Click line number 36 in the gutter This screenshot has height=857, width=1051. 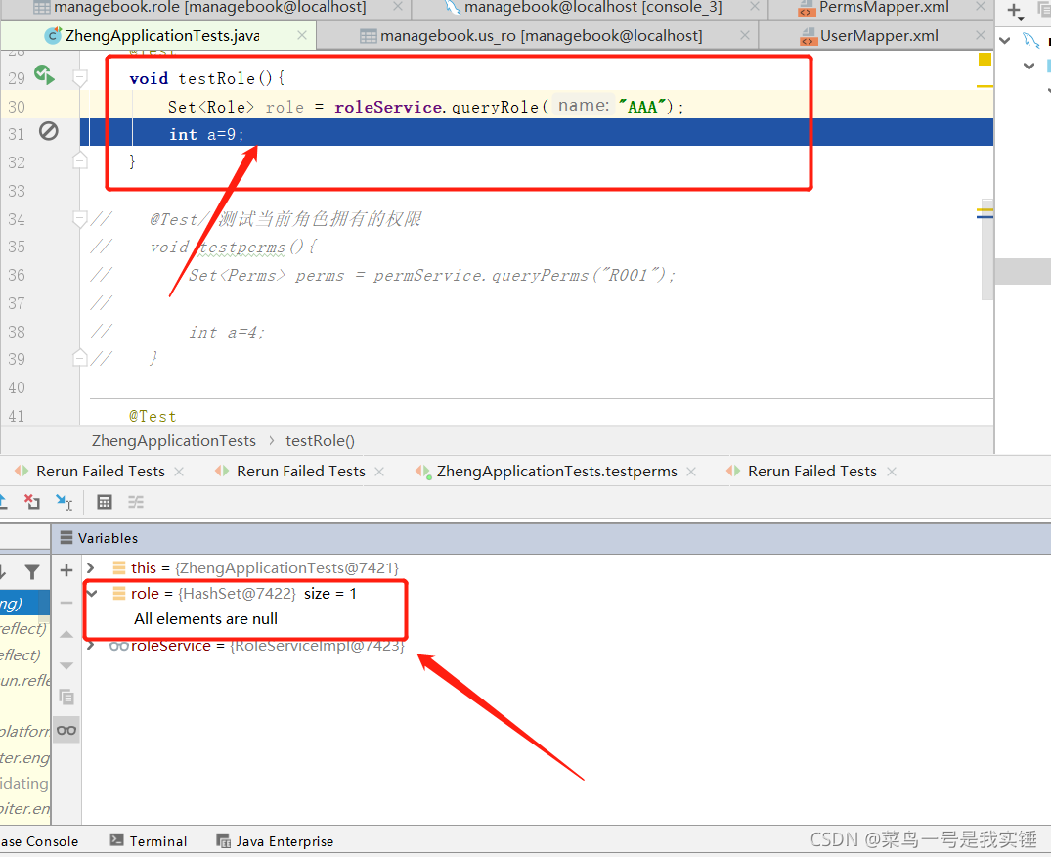pyautogui.click(x=17, y=275)
